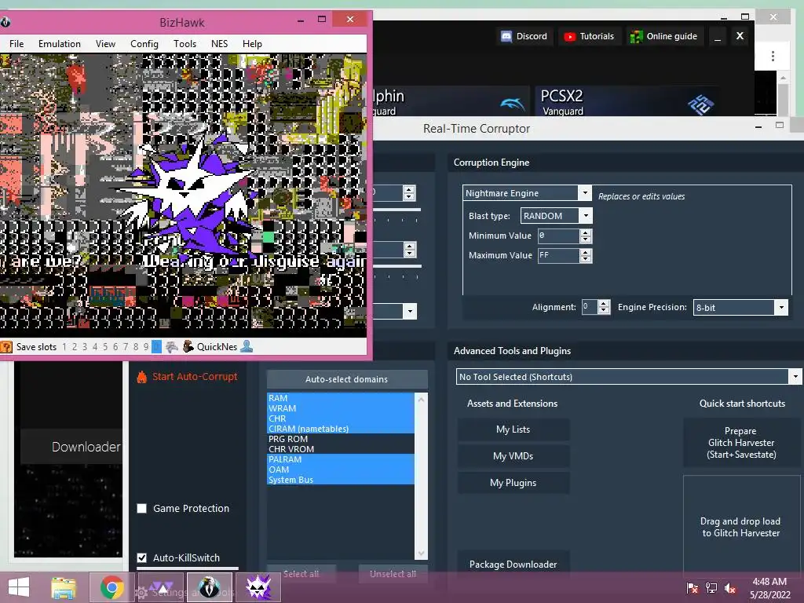Viewport: 804px width, 603px height.
Task: Select highlighted save slot 0 in BizHawk
Action: click(156, 347)
